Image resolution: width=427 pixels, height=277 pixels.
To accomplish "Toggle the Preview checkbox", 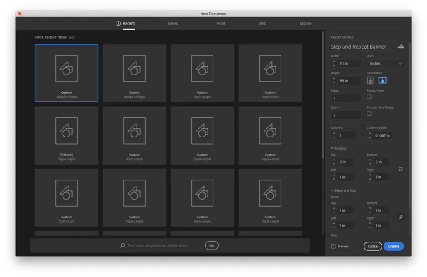I will (333, 246).
